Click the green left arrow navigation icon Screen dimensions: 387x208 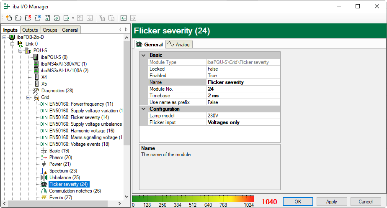[124, 18]
